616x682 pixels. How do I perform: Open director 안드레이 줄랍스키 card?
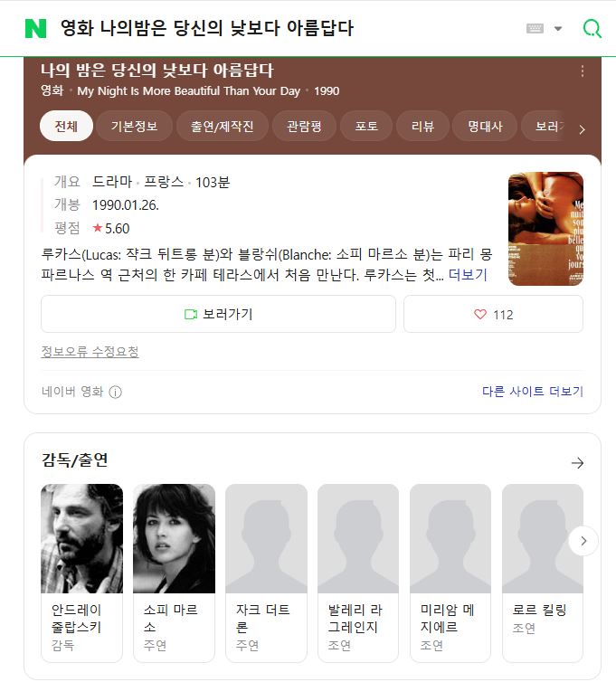pyautogui.click(x=81, y=573)
